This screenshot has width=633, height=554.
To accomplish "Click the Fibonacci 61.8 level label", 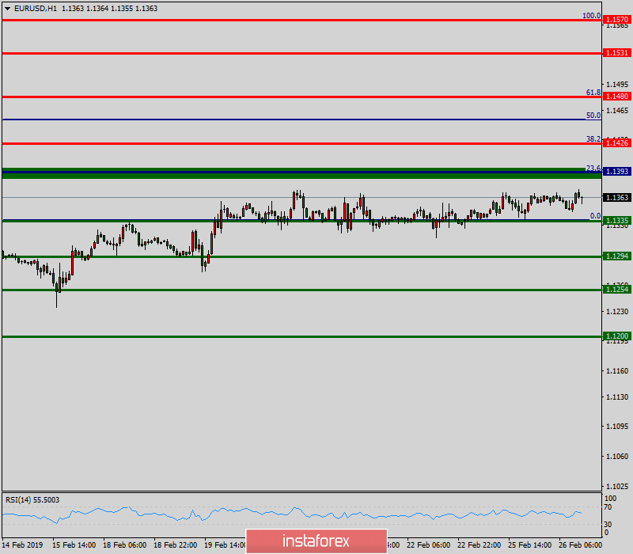I will click(593, 93).
